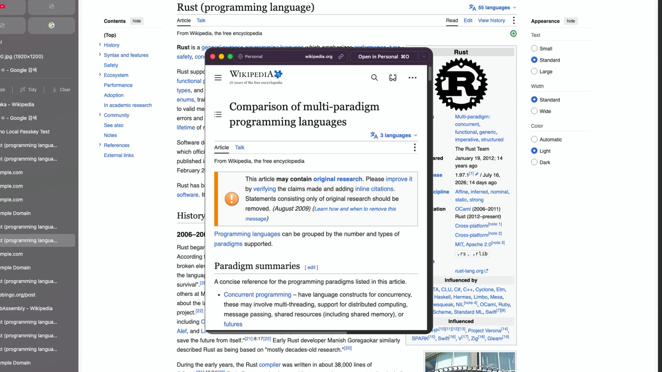Follow the Concurrent programming link
Viewport: 662px width, 372px height.
[257, 295]
